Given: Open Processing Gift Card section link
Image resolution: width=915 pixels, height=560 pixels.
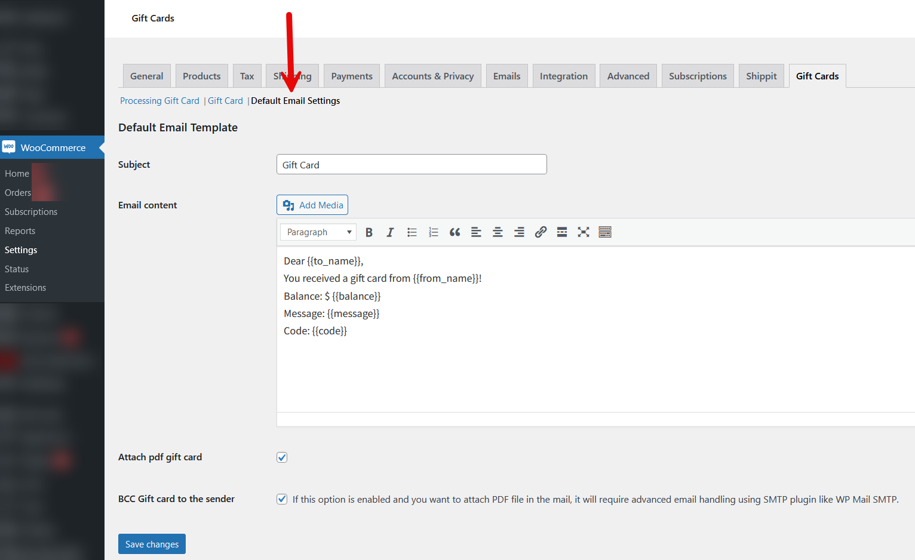Looking at the screenshot, I should click(159, 101).
